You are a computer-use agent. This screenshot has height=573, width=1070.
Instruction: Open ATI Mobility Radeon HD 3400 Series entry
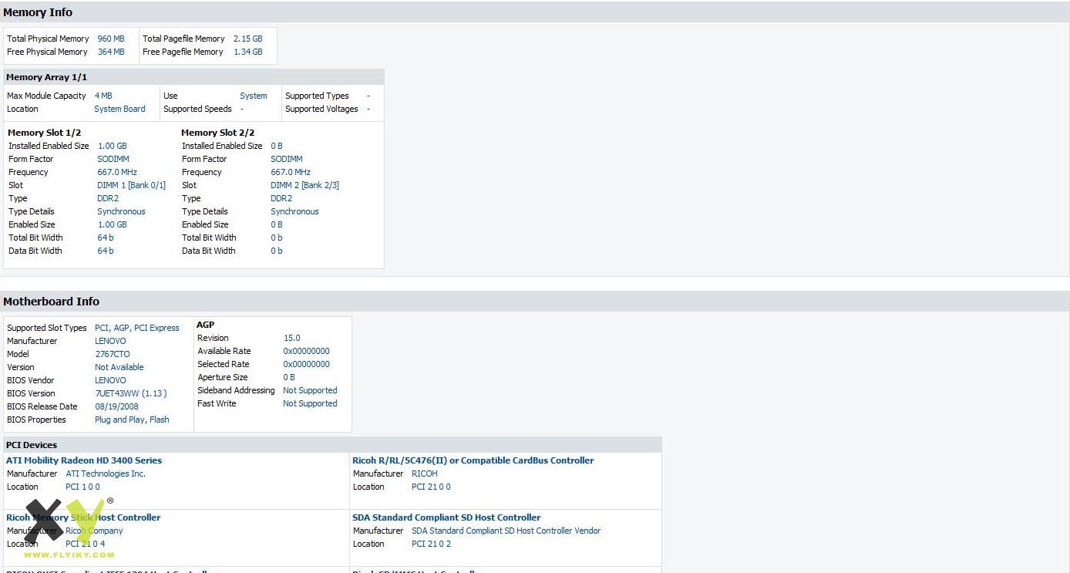[84, 460]
